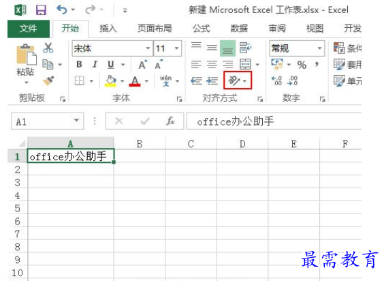Viewport: 384px width, 281px height.
Task: Click the conditional formatting icon
Action: click(339, 48)
